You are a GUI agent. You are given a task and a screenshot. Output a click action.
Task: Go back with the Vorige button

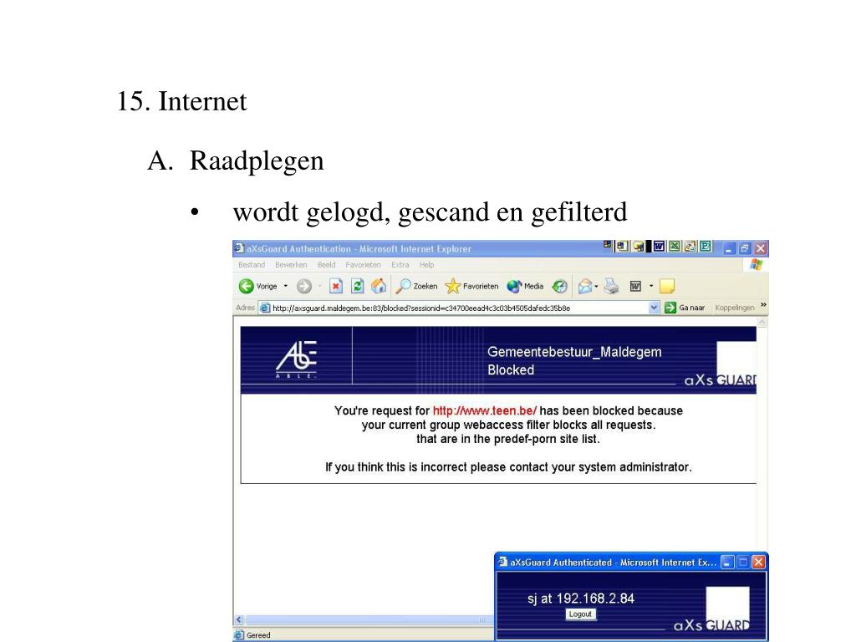pyautogui.click(x=257, y=286)
